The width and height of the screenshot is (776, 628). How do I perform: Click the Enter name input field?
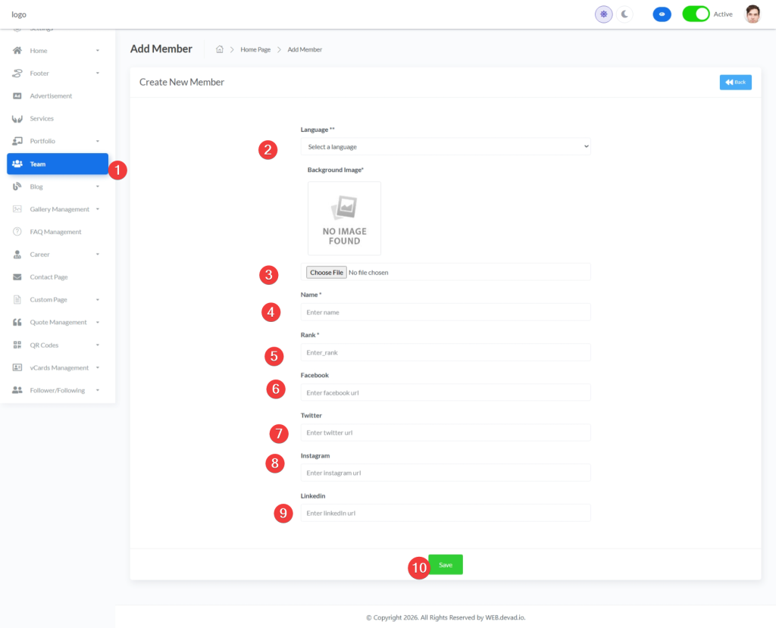445,312
